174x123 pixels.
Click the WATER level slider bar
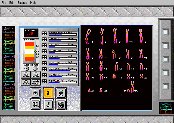click(x=63, y=58)
